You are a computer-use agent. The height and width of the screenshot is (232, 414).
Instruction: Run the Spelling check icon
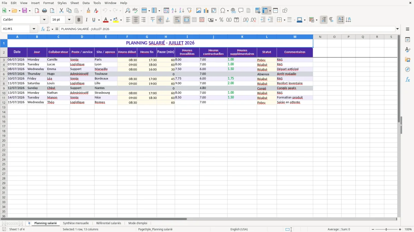click(135, 11)
